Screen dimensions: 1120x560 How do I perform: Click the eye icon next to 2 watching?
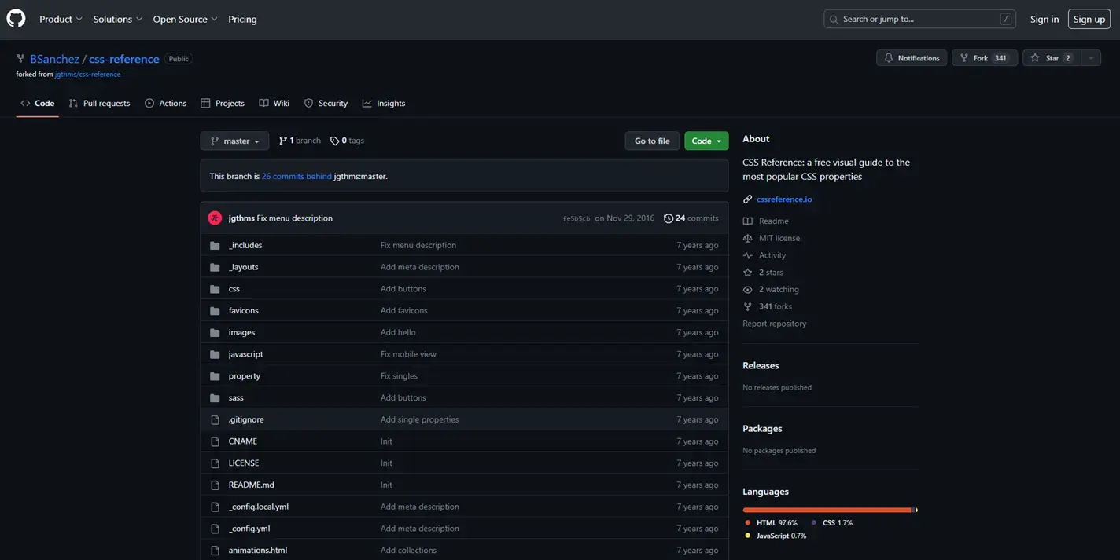pos(748,290)
